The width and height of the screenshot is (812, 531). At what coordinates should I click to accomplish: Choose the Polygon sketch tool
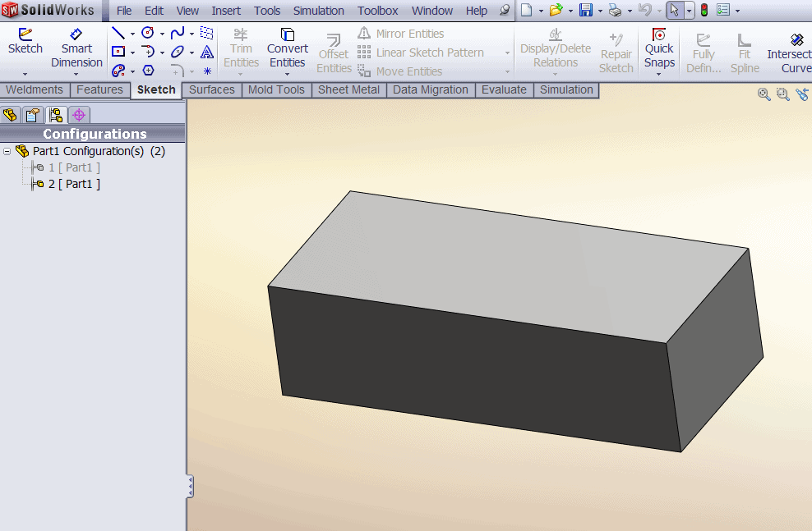click(148, 71)
